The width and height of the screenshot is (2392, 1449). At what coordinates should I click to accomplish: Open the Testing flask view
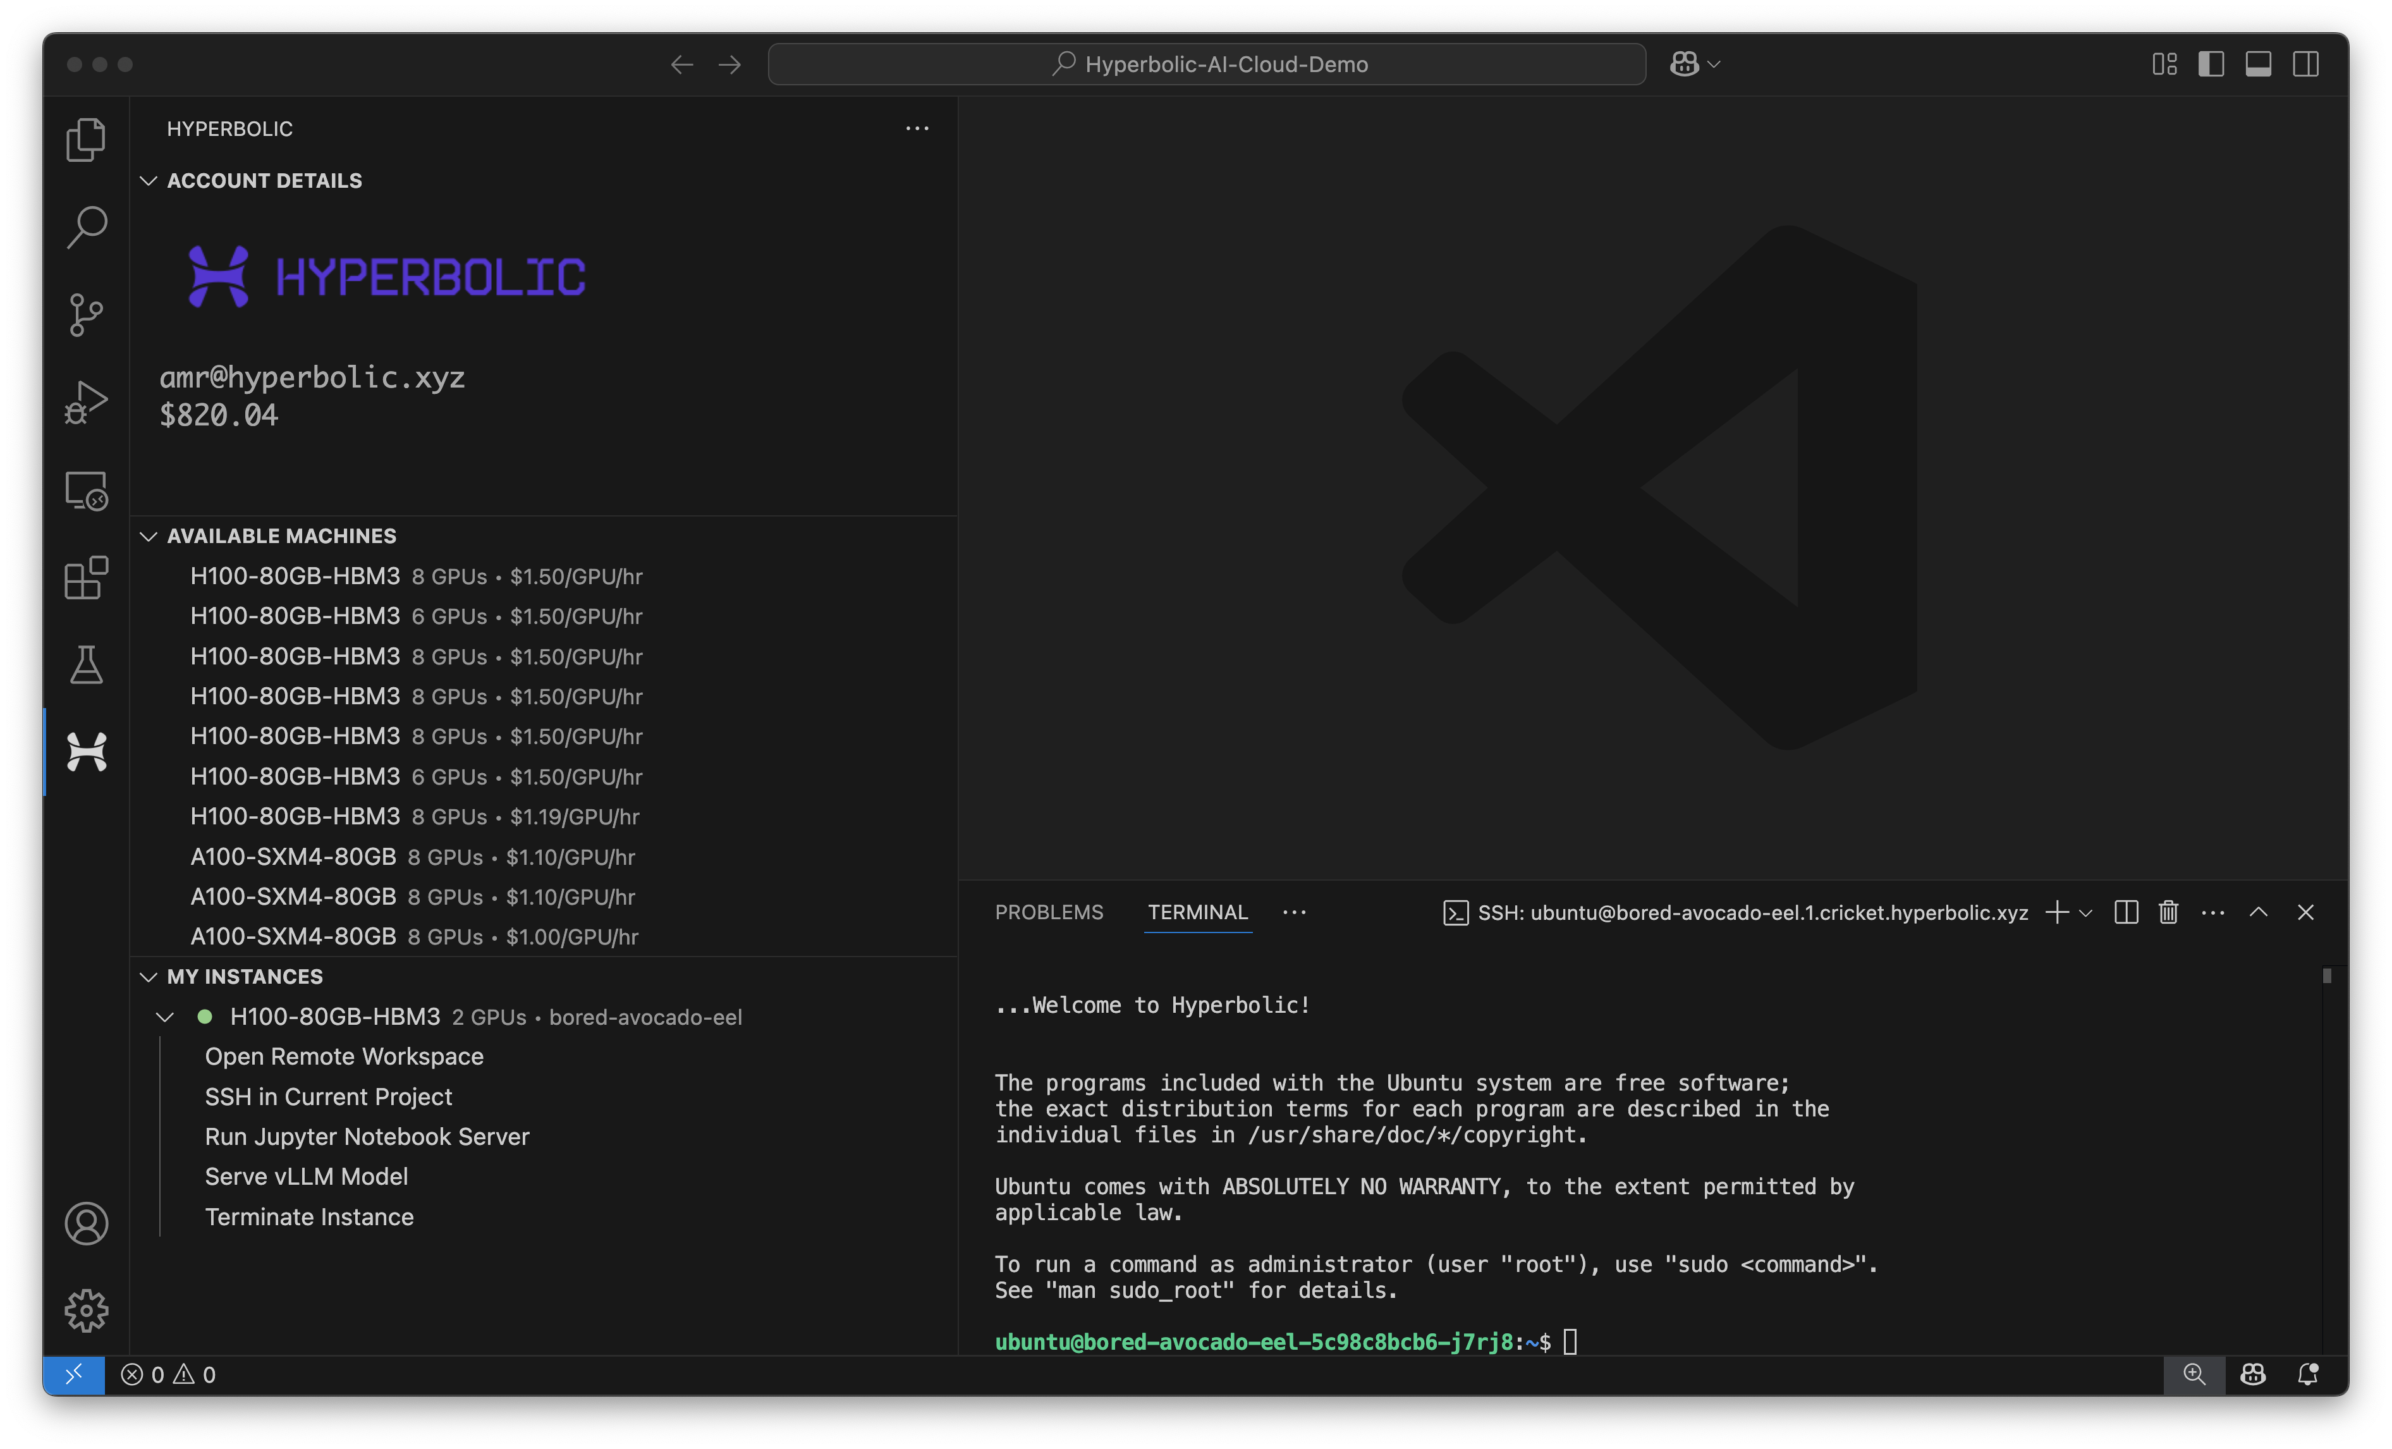[87, 665]
